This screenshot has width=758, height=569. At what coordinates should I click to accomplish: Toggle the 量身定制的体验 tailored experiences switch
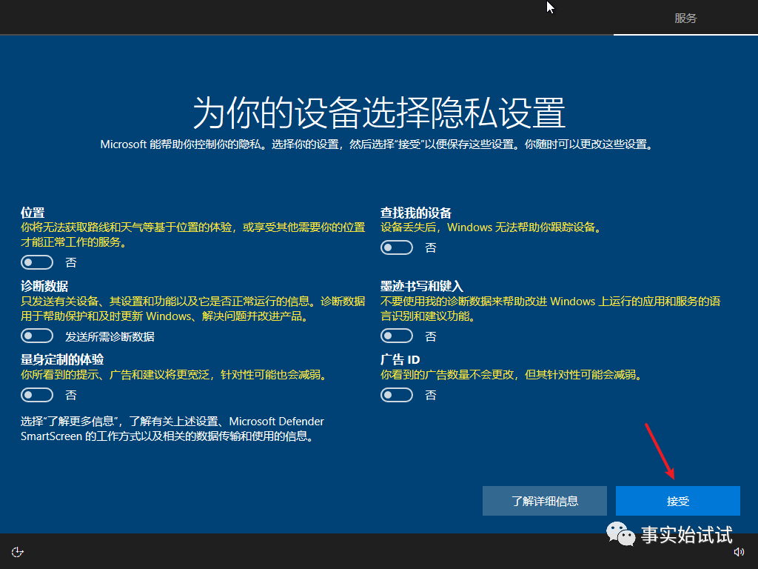[x=37, y=395]
